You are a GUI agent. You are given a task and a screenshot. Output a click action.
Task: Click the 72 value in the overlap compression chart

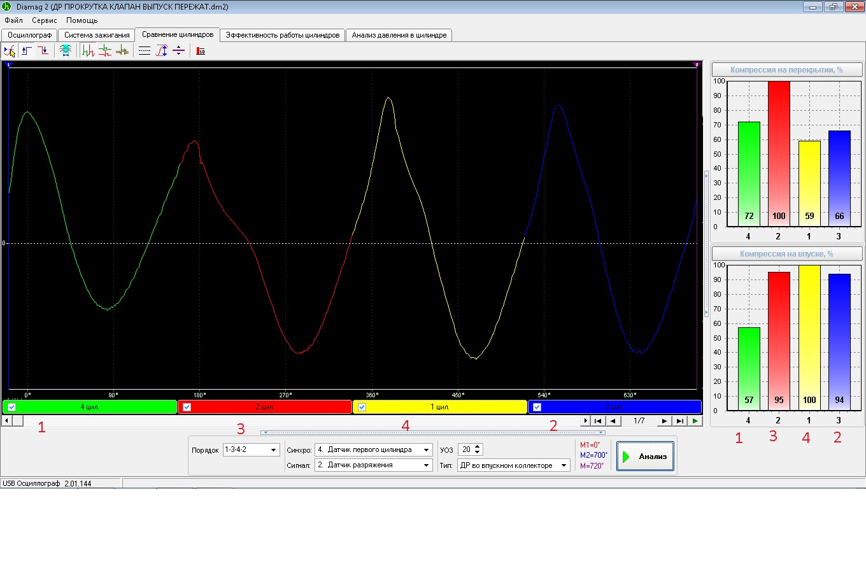click(x=749, y=216)
